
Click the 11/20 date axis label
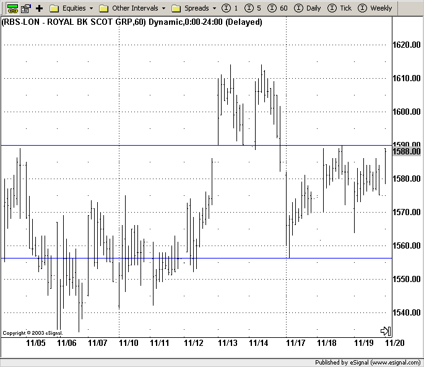tap(395, 343)
